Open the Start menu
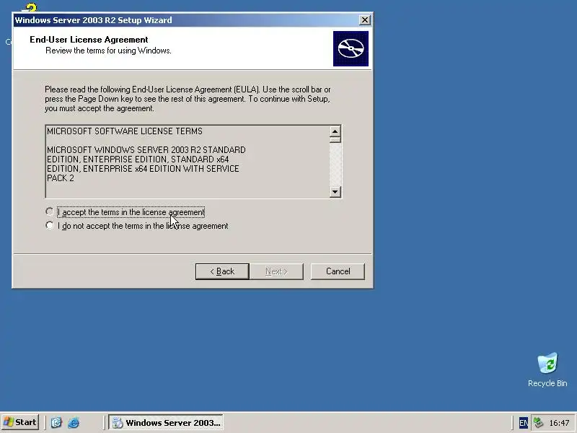Image resolution: width=577 pixels, height=433 pixels. [x=20, y=422]
